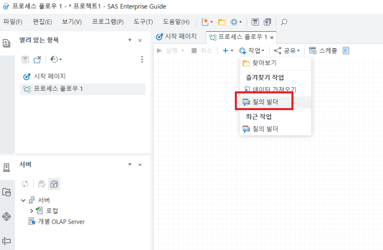Select 데이터 가져오기 from favorite tasks
383x250 pixels.
(275, 90)
